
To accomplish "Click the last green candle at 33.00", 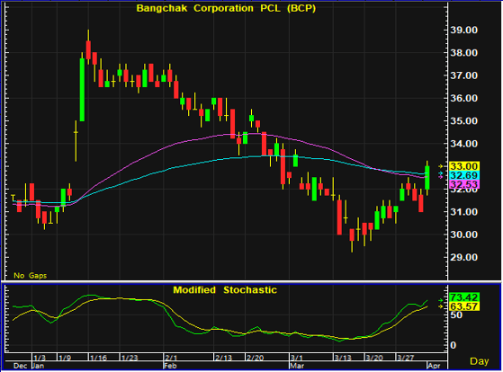I will coord(427,178).
